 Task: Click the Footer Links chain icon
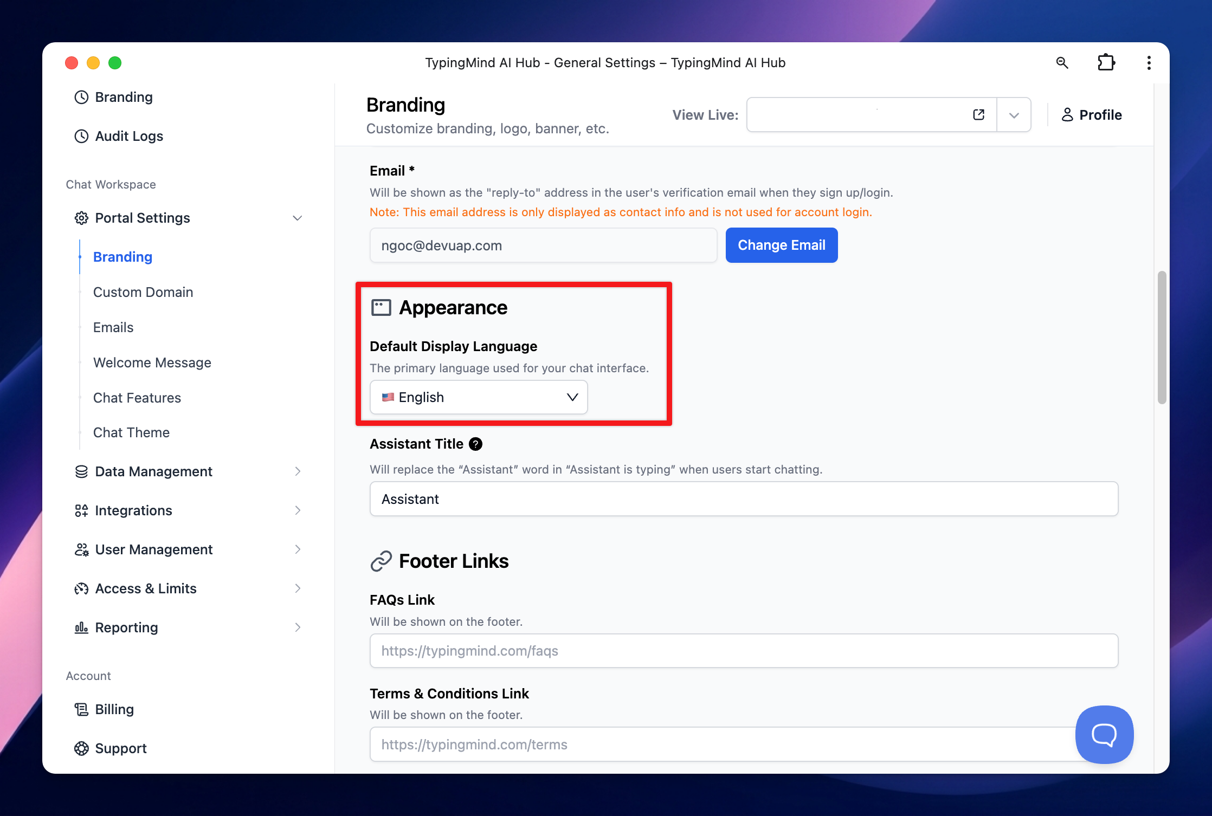pos(381,561)
